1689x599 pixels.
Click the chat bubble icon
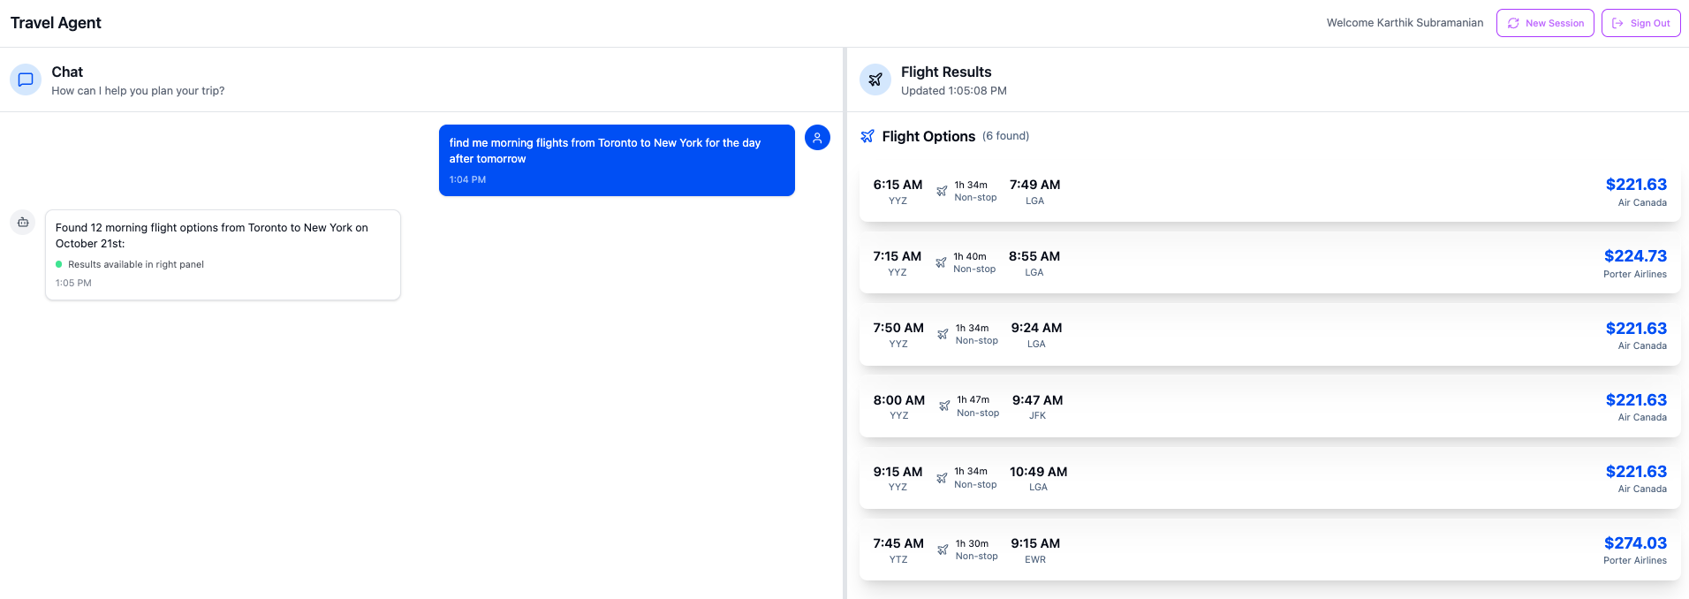click(26, 80)
